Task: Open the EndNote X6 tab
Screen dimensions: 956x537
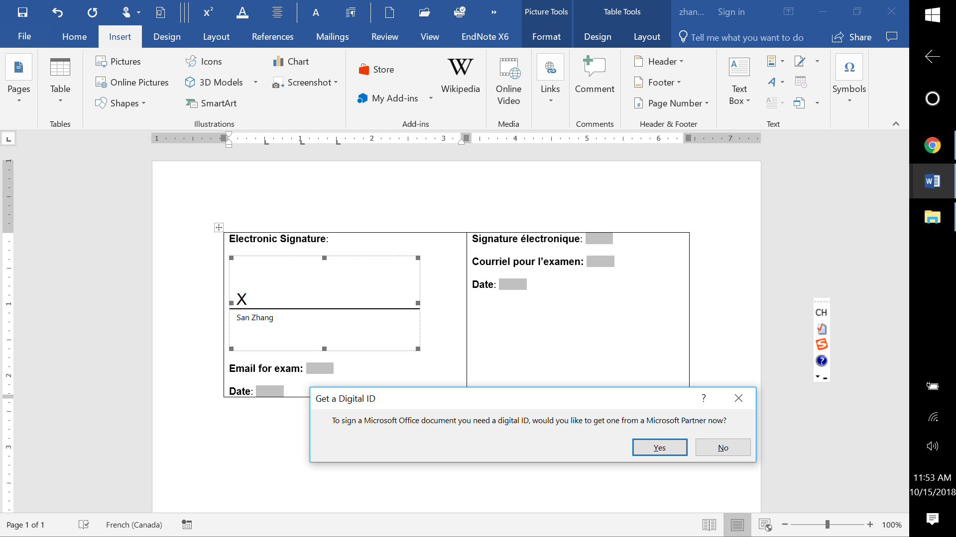Action: [x=485, y=37]
